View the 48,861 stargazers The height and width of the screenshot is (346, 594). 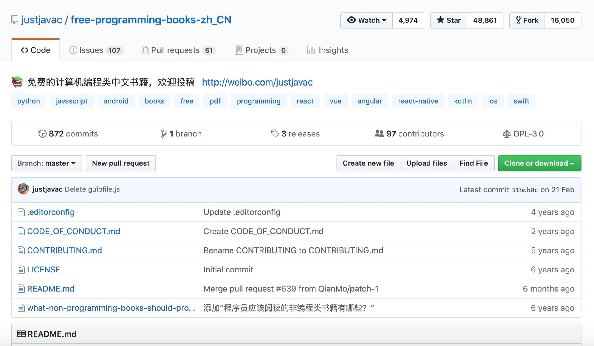[485, 20]
